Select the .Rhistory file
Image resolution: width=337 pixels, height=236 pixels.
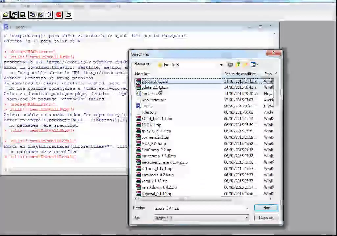pos(149,112)
